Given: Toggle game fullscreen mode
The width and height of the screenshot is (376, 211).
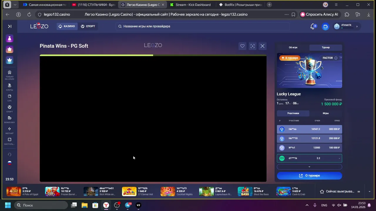Looking at the screenshot, I should (252, 46).
